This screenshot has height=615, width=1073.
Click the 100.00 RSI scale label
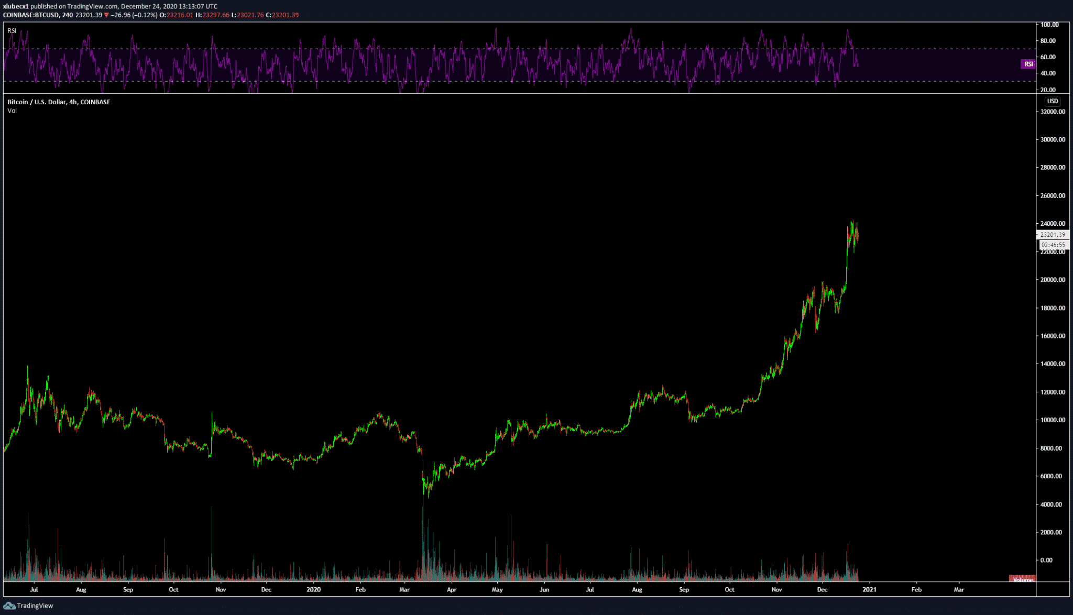pyautogui.click(x=1049, y=25)
